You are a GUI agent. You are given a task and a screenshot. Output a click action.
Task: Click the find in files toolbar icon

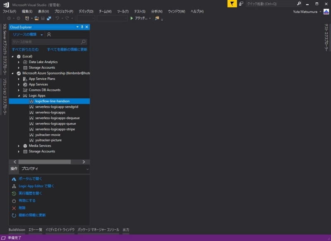(157, 18)
